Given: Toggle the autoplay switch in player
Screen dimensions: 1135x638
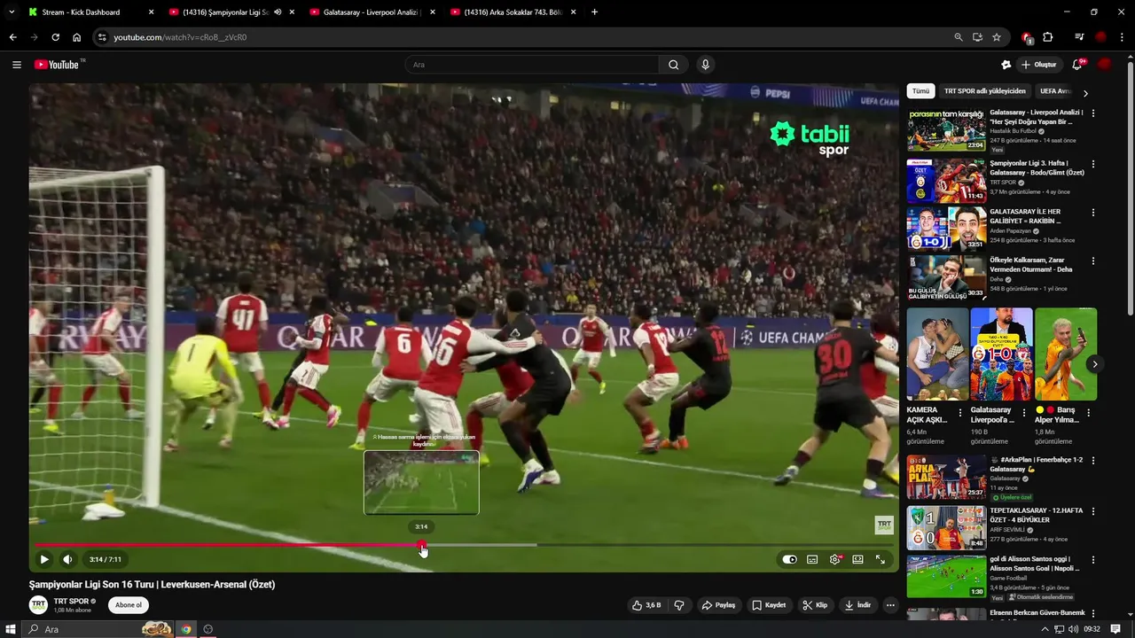Looking at the screenshot, I should [x=789, y=559].
